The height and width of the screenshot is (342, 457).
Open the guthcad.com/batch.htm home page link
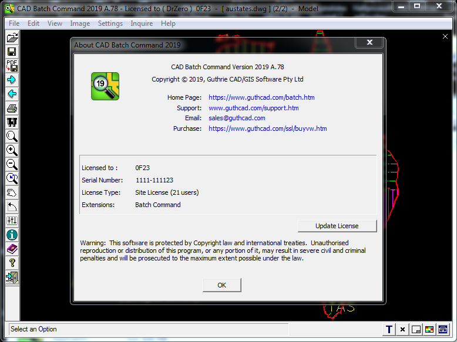pos(261,97)
